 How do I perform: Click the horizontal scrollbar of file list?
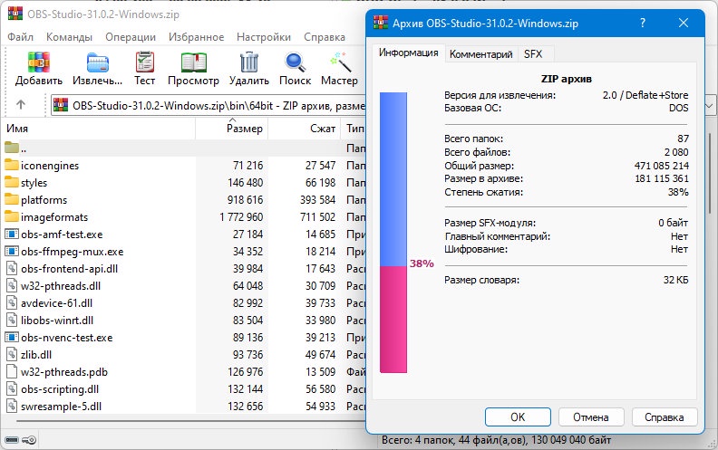[190, 420]
